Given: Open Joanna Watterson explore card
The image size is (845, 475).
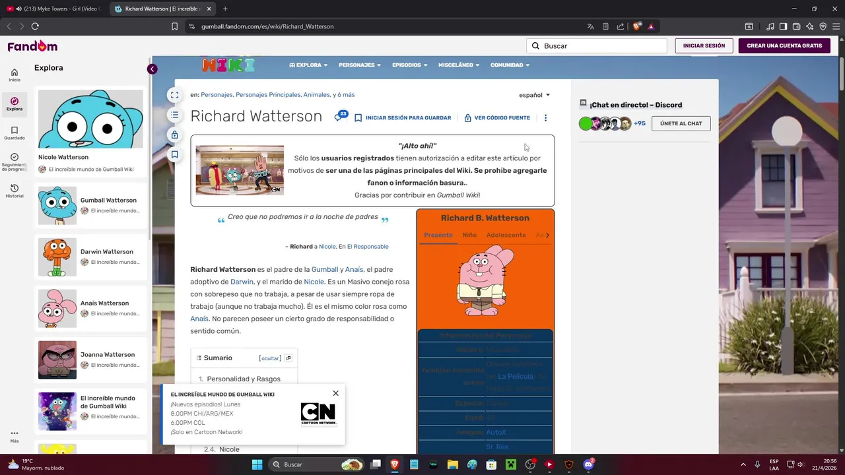Looking at the screenshot, I should point(90,360).
